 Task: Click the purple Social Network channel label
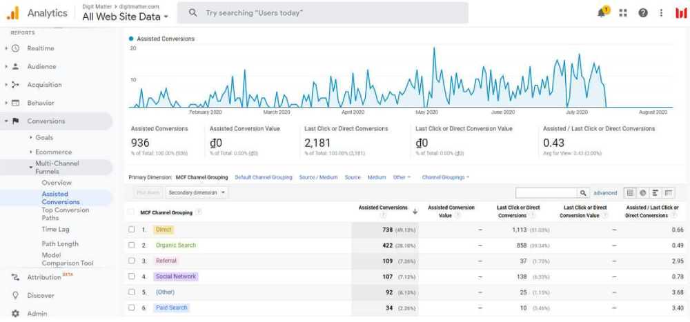coord(176,276)
